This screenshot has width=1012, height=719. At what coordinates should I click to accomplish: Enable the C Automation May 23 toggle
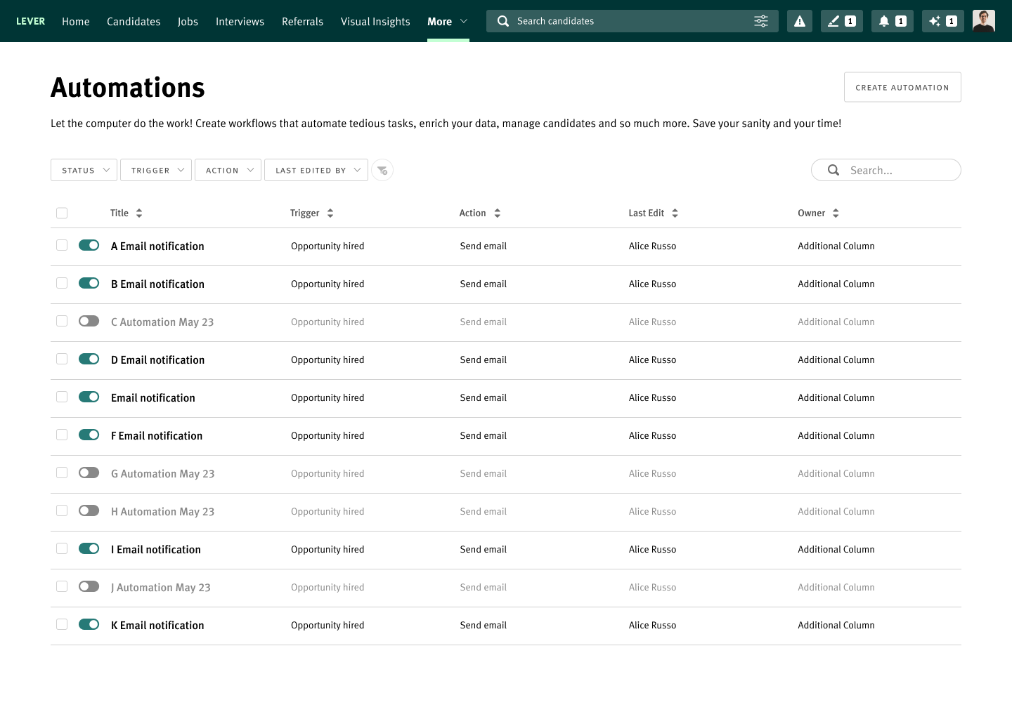89,321
